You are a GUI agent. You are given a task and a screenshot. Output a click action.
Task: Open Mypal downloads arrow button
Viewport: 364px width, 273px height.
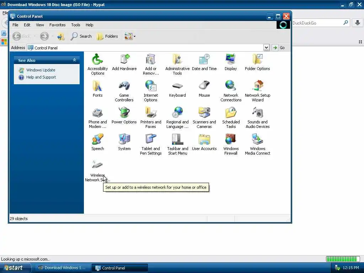pyautogui.click(x=358, y=23)
